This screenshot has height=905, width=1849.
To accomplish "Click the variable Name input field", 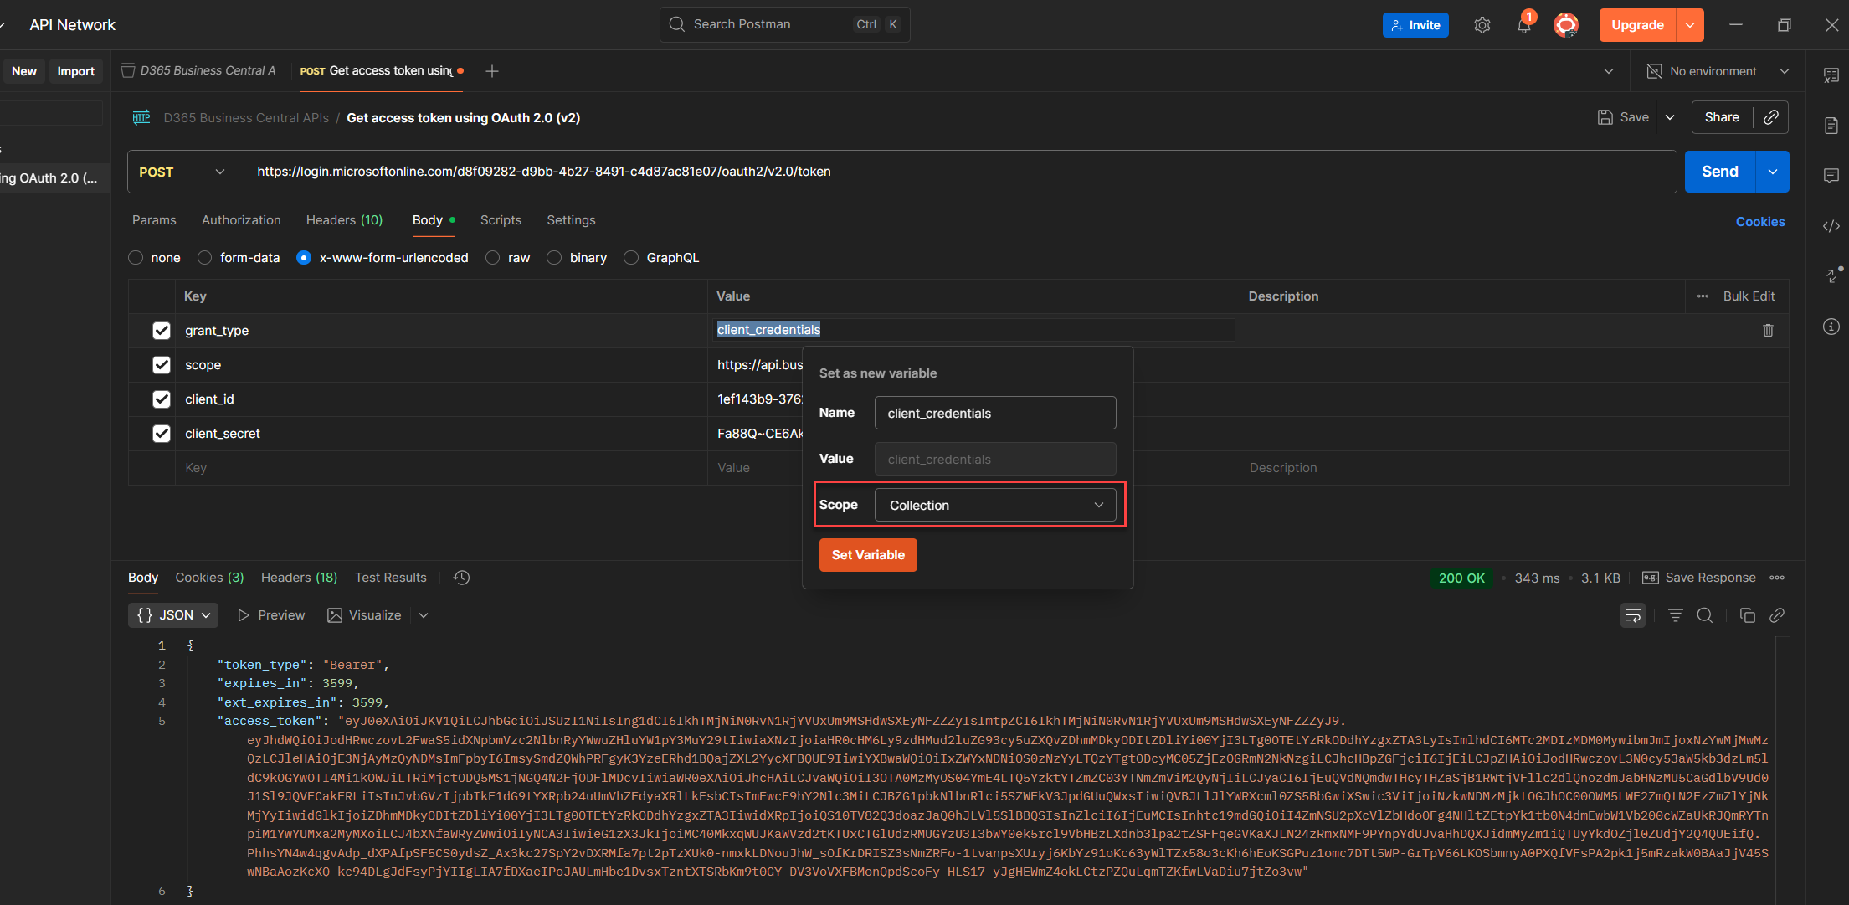I will (x=994, y=413).
